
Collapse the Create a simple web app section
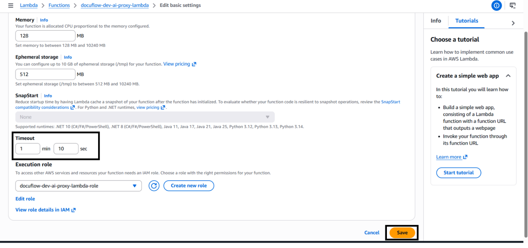point(508,76)
